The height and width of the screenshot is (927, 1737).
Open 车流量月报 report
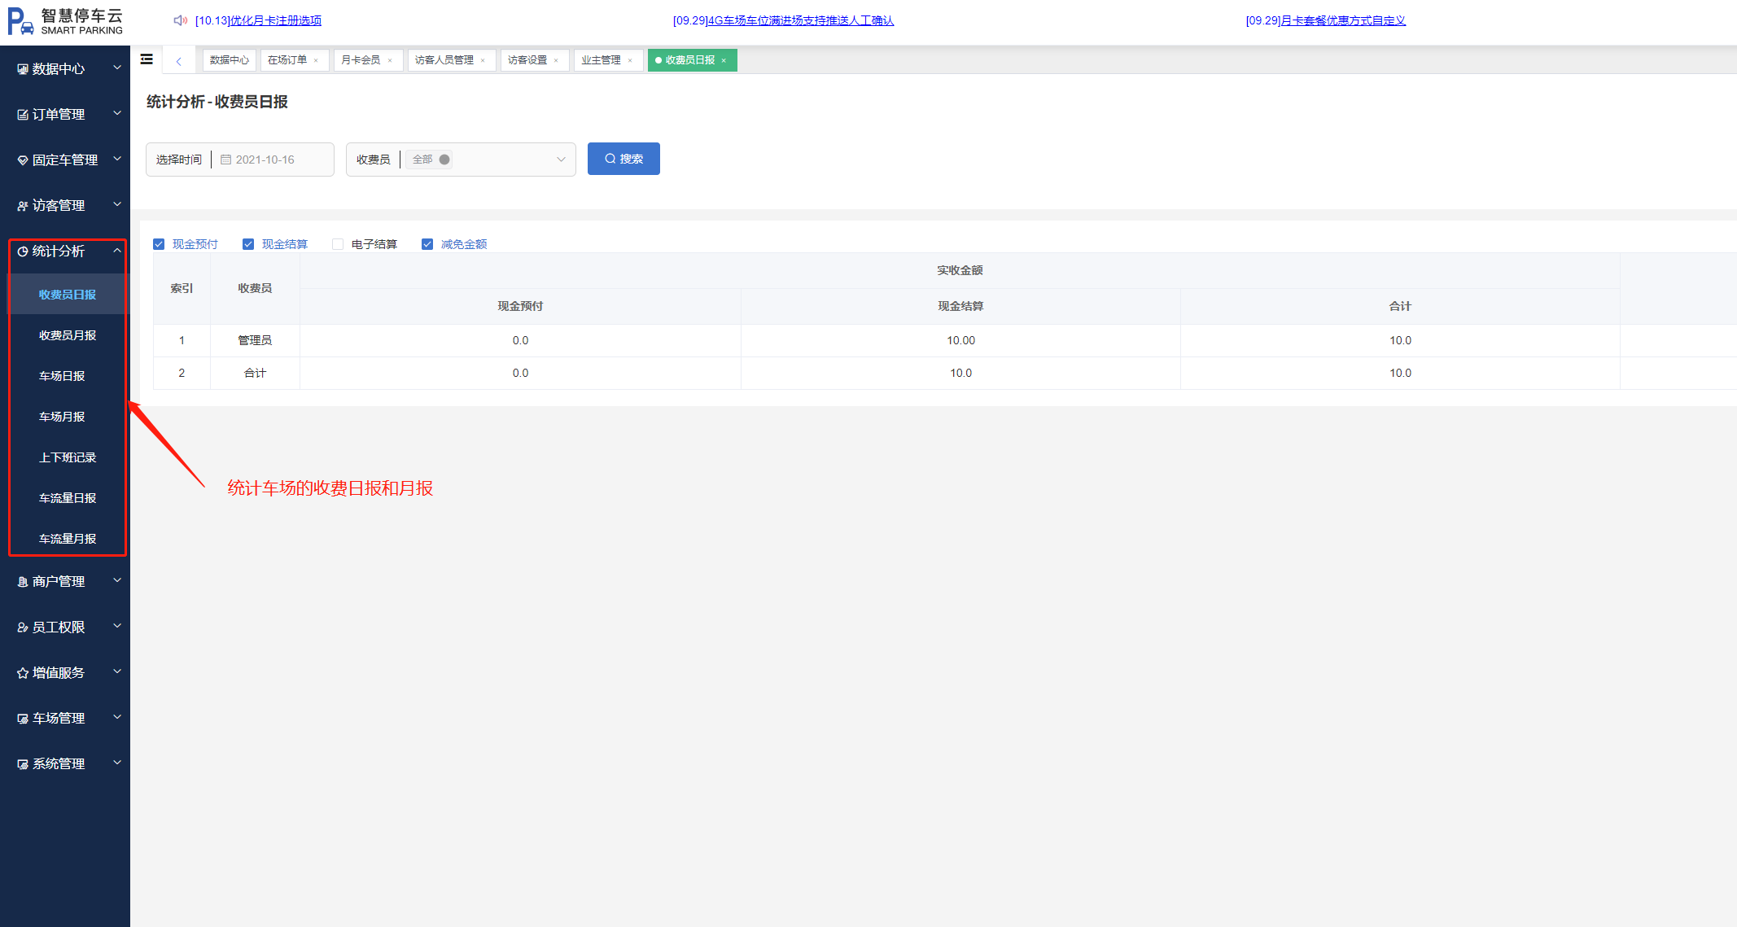point(68,539)
